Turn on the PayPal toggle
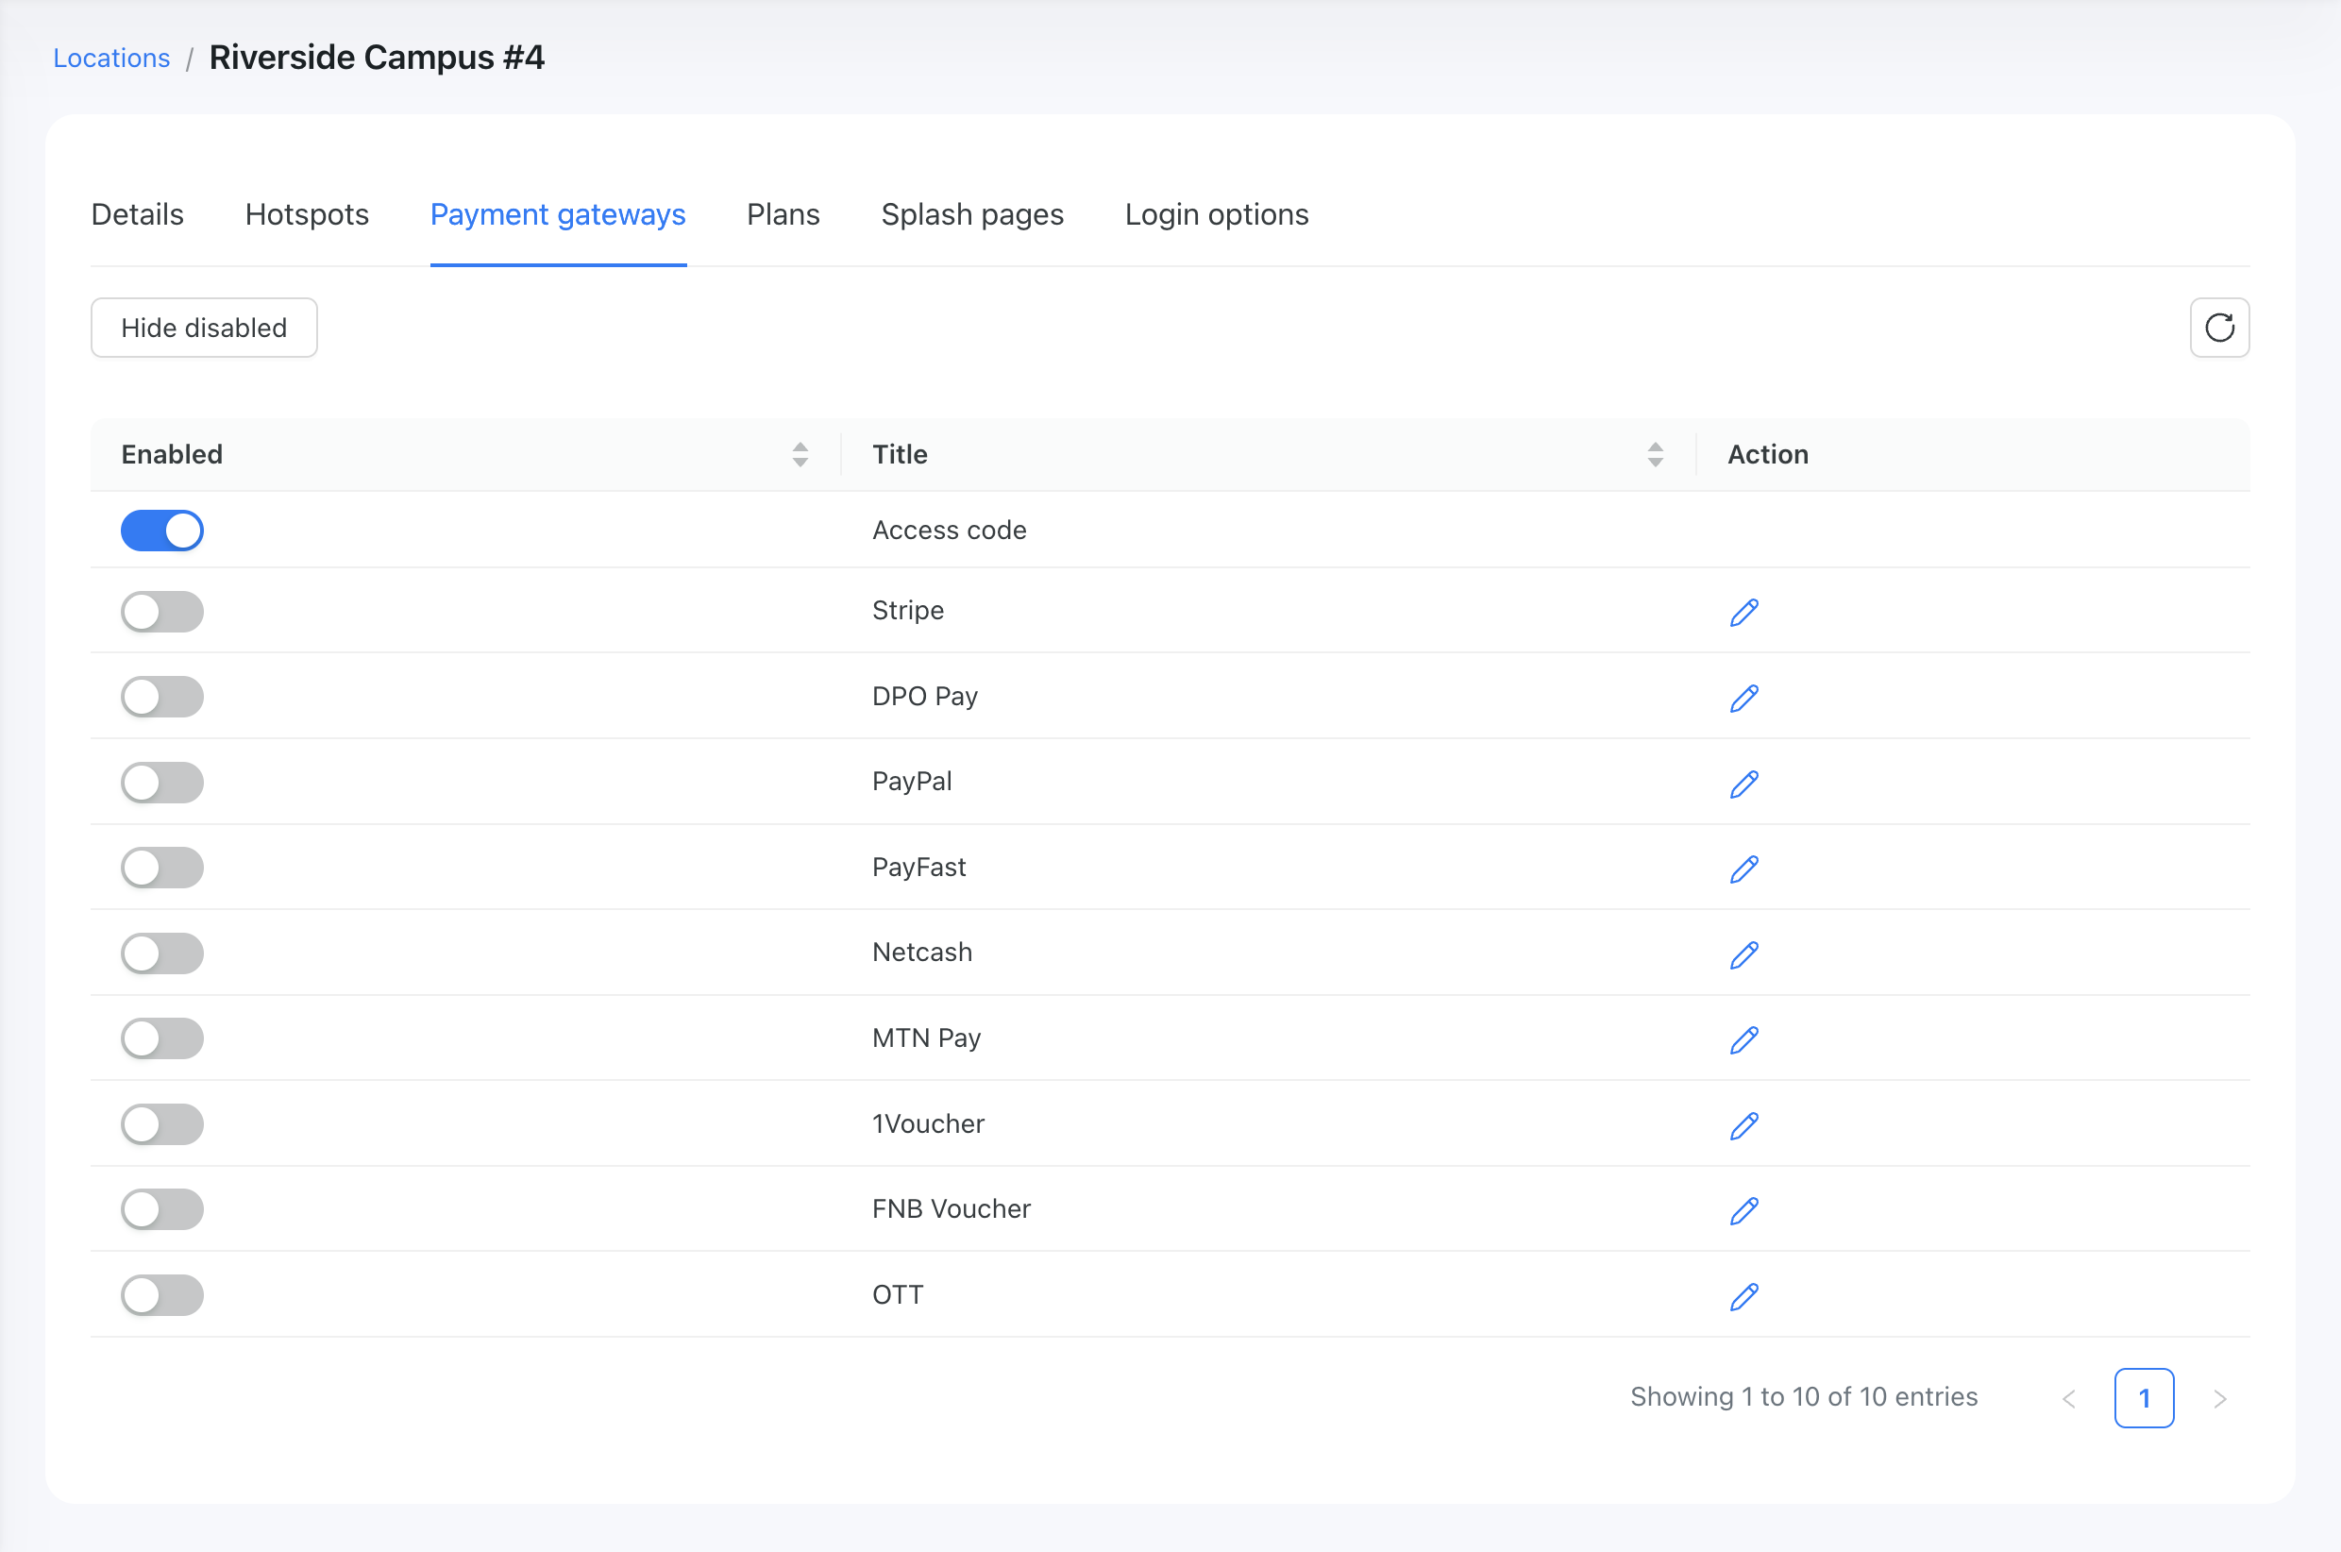2341x1552 pixels. pyautogui.click(x=162, y=783)
